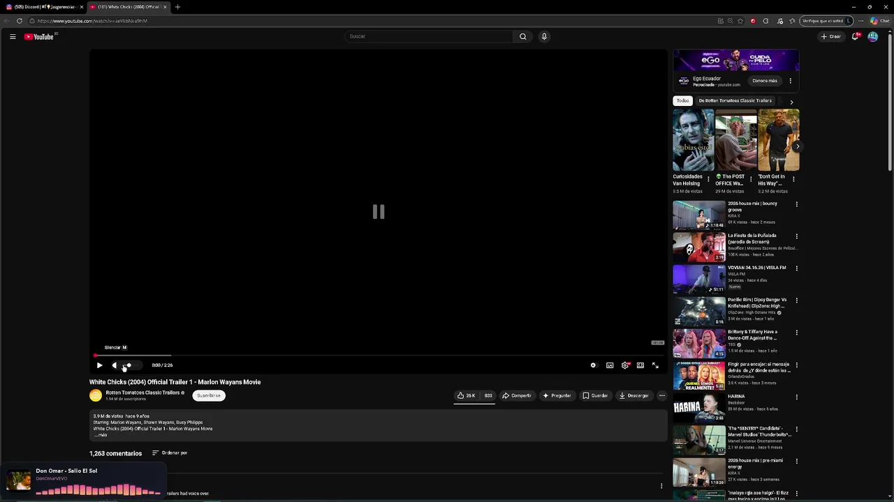
Task: Open the 'Ordenar por' comments sort dropdown
Action: pos(170,453)
